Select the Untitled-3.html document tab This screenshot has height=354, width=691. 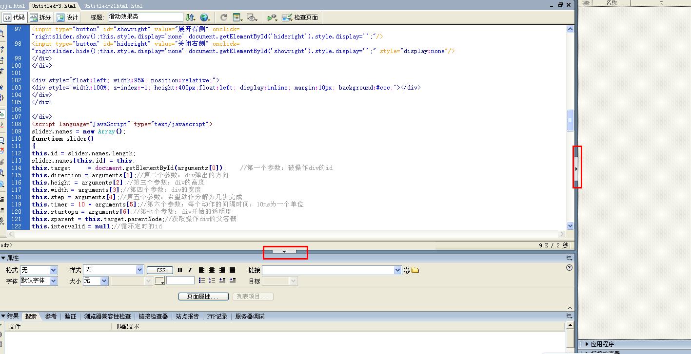pos(54,6)
